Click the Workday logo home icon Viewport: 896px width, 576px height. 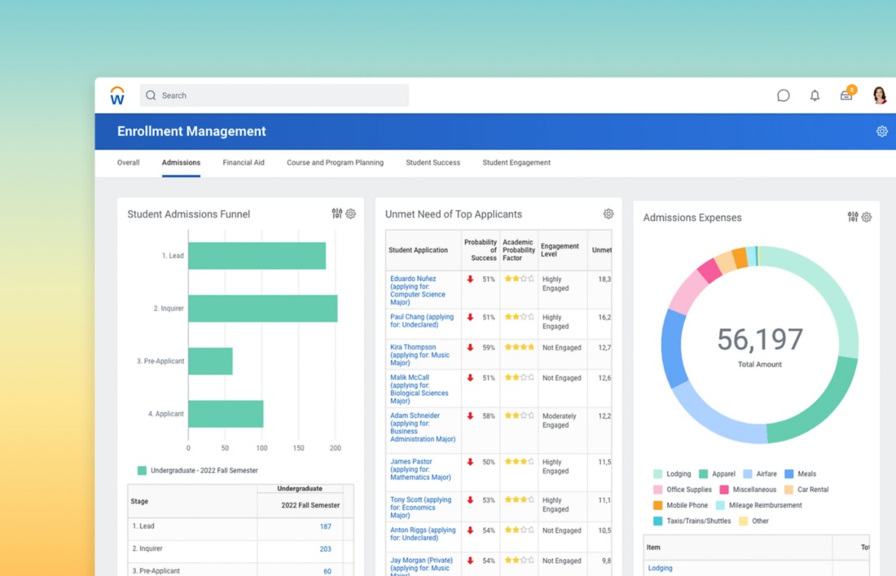point(117,96)
